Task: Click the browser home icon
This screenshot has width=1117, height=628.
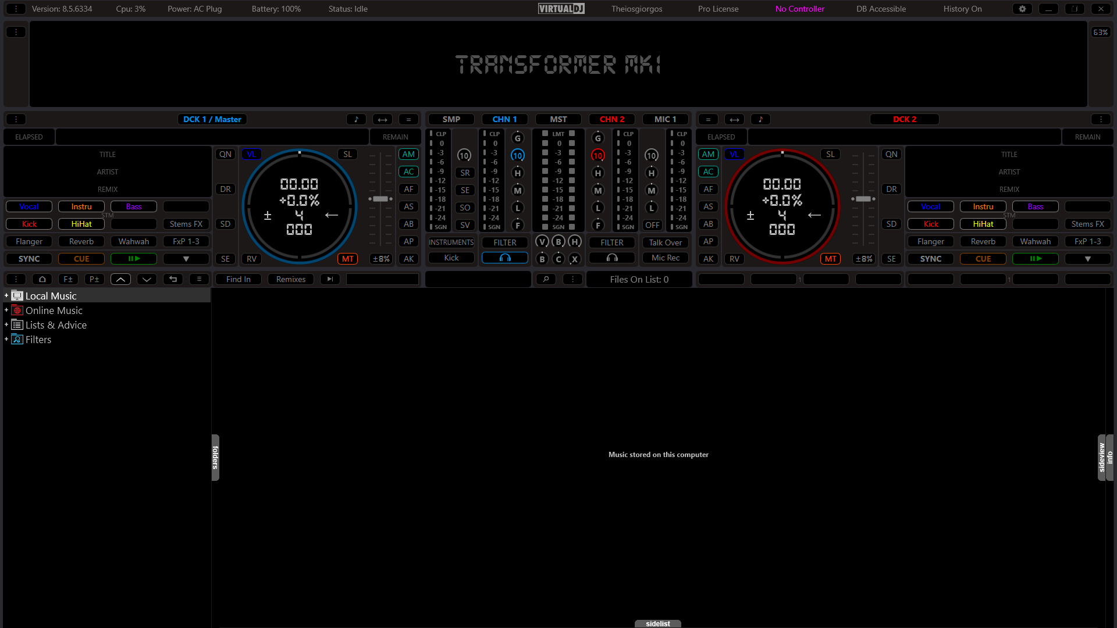Action: coord(42,279)
